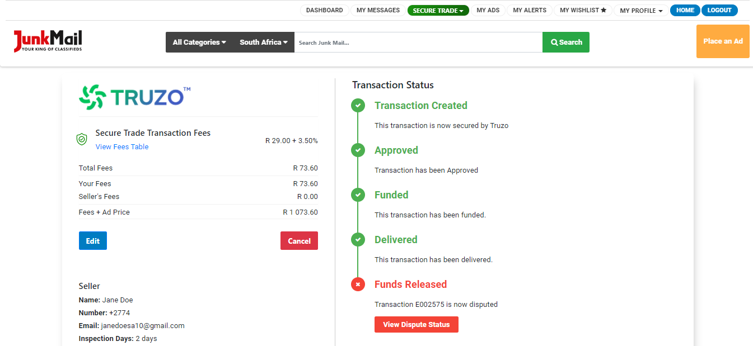Image resolution: width=753 pixels, height=346 pixels.
Task: Click the shield icon beside Secure Trade Transaction Fees
Action: 82,139
